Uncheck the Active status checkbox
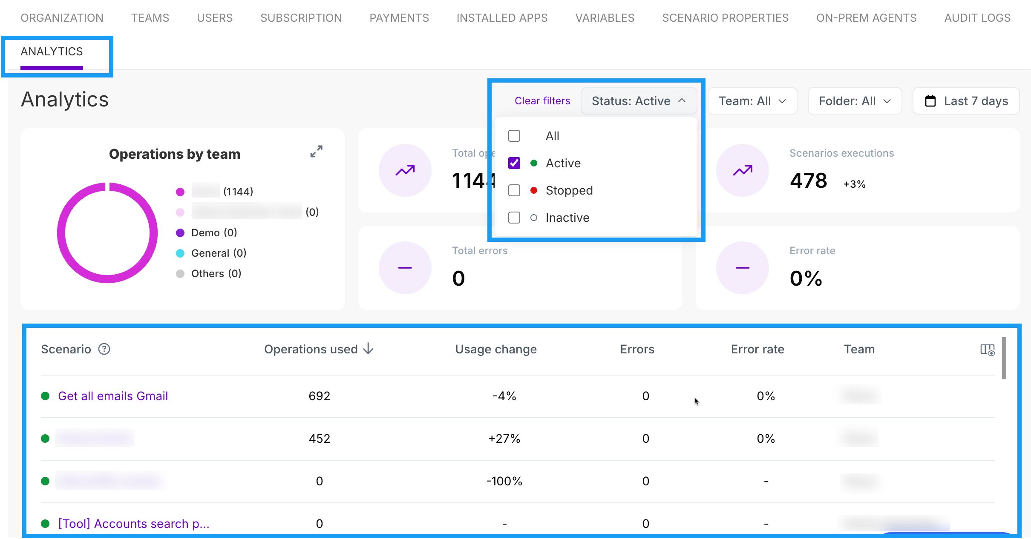The height and width of the screenshot is (539, 1031). 514,163
